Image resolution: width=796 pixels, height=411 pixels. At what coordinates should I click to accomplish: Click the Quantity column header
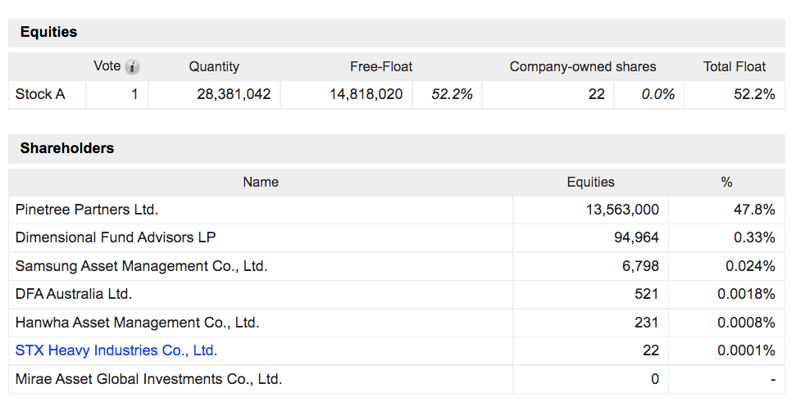pyautogui.click(x=214, y=67)
